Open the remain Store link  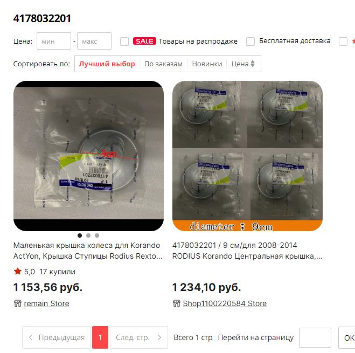point(46,303)
